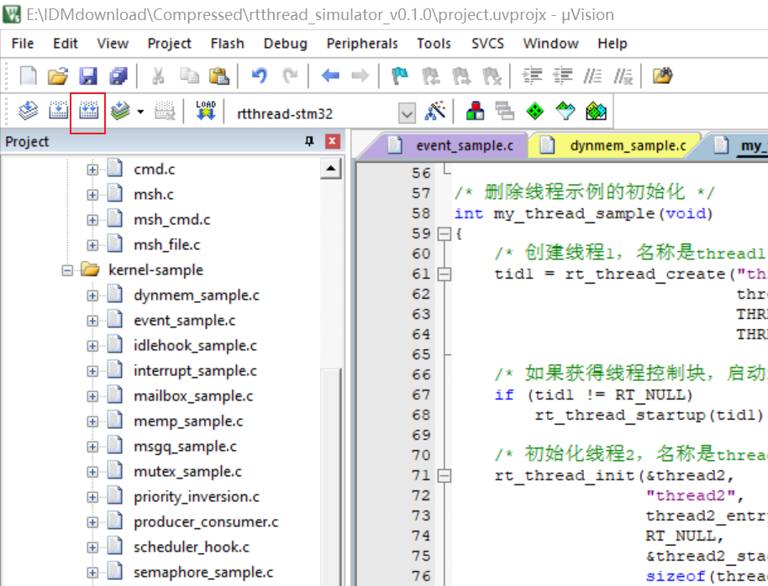This screenshot has height=586, width=768.
Task: Click the batch build icon
Action: (120, 111)
